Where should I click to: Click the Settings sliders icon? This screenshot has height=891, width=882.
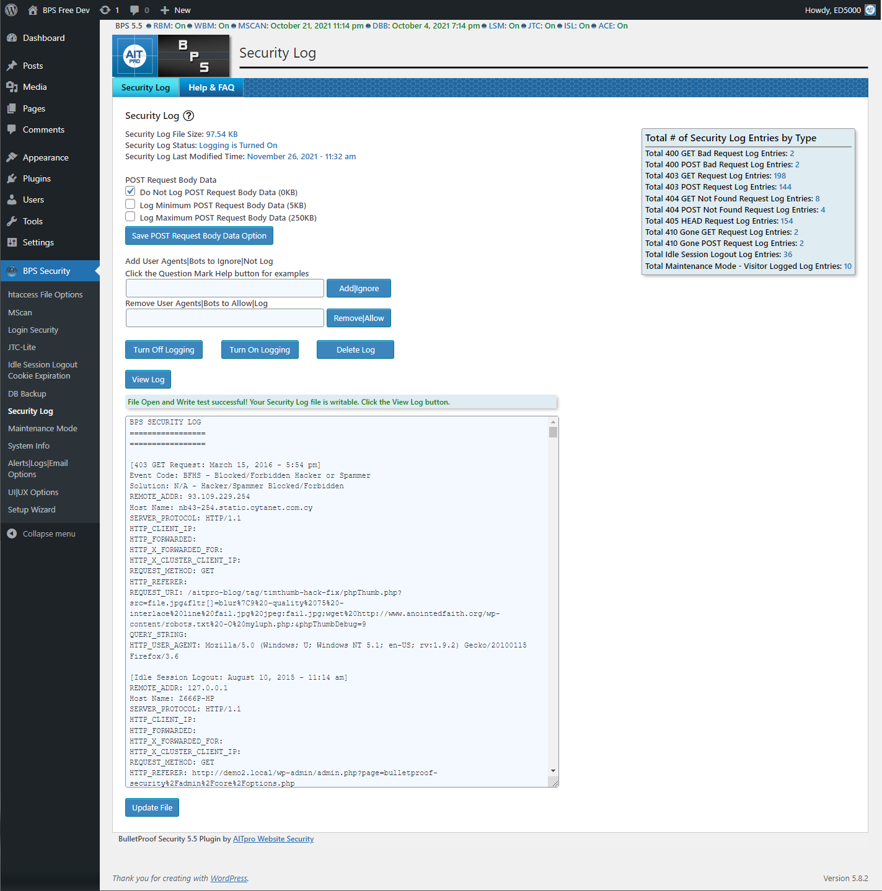tap(12, 242)
